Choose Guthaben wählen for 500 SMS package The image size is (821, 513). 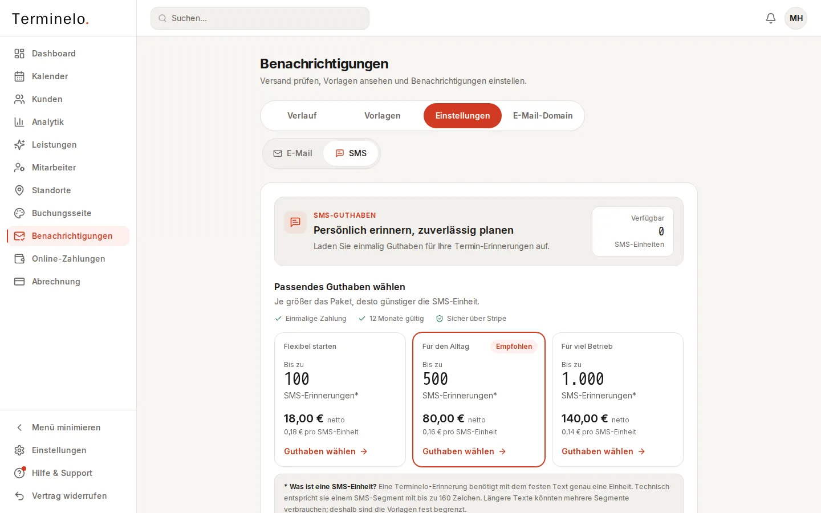464,451
